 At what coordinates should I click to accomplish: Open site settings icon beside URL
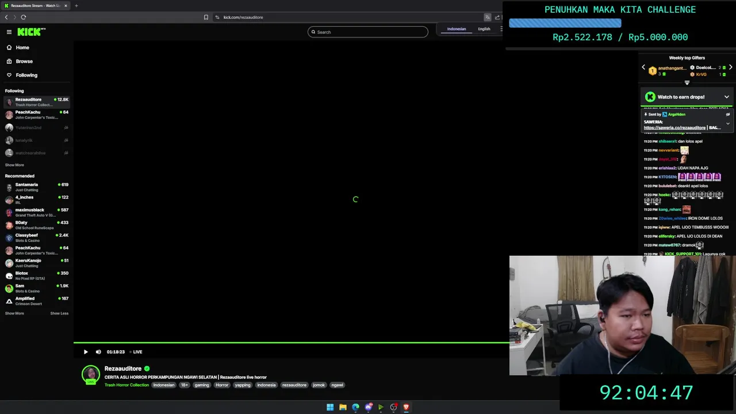[x=217, y=17]
